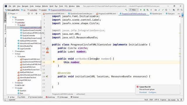This screenshot has width=187, height=105.
Task: Click the Configure... link in Git notification
Action: 153,92
